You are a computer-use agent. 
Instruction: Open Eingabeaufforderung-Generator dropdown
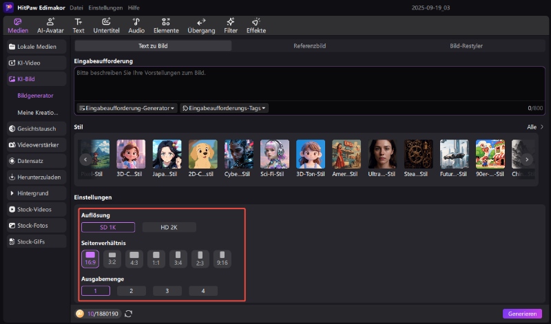127,108
